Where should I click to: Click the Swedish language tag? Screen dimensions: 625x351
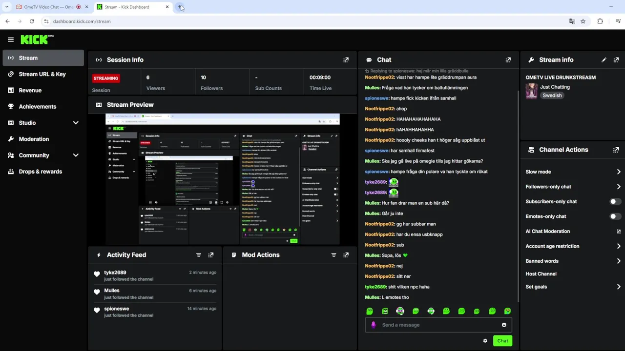tap(552, 96)
